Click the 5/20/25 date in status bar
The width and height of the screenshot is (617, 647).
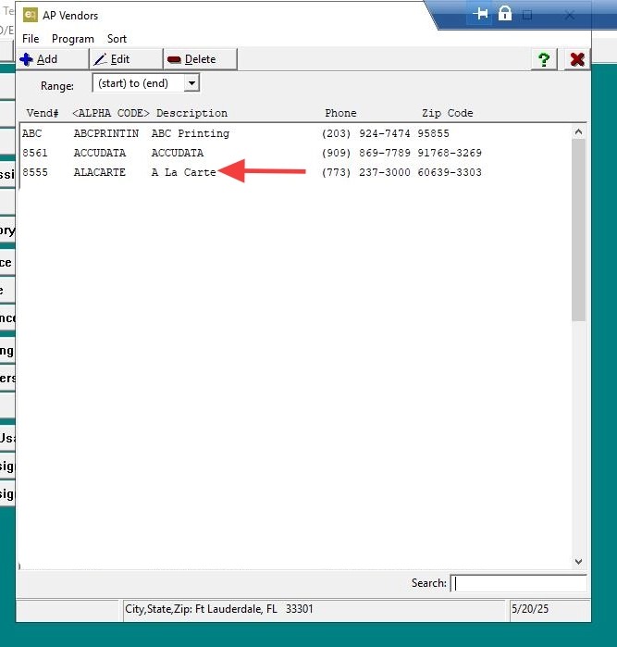530,609
